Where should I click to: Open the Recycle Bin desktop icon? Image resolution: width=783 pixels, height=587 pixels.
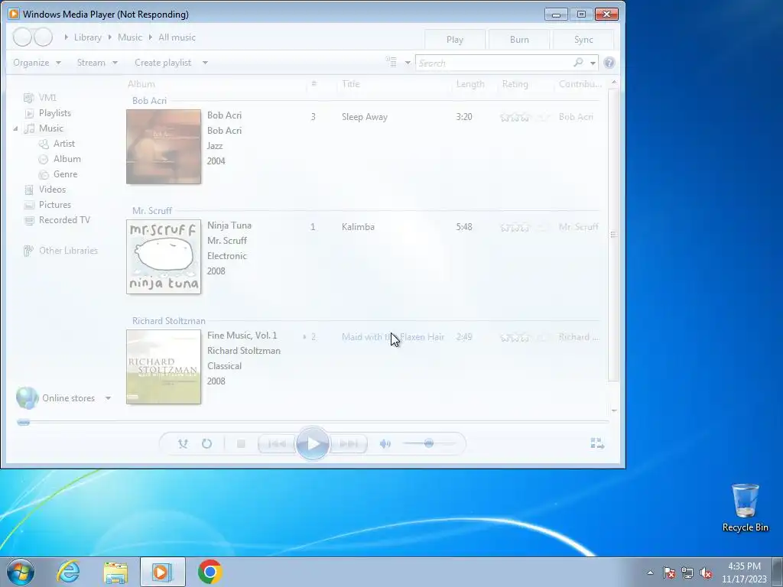745,508
